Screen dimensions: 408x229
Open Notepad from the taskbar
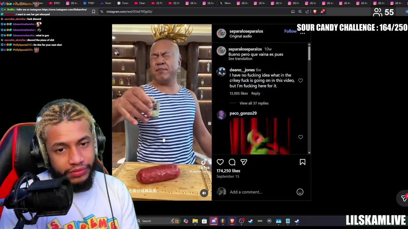point(288,221)
